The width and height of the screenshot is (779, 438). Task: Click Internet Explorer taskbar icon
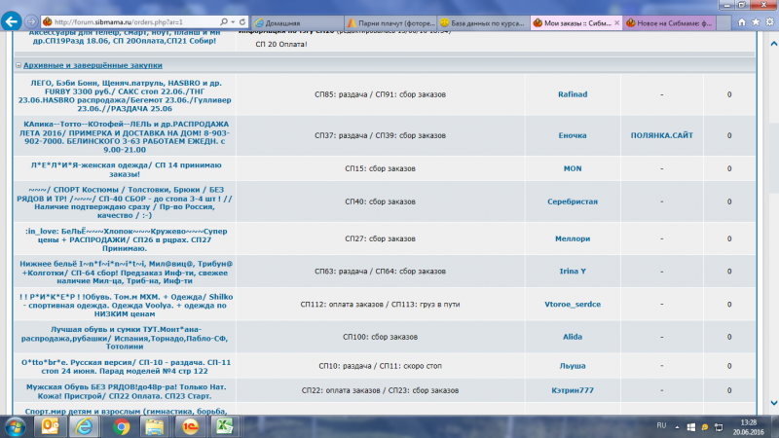click(84, 426)
